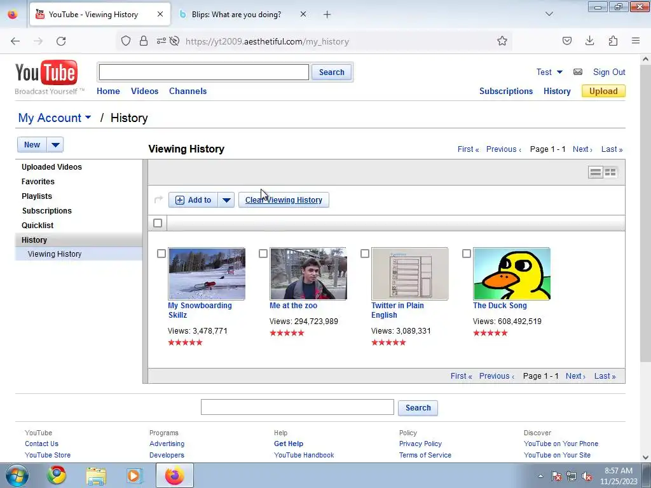The width and height of the screenshot is (651, 488).
Task: Expand the New button dropdown arrow
Action: pyautogui.click(x=55, y=145)
